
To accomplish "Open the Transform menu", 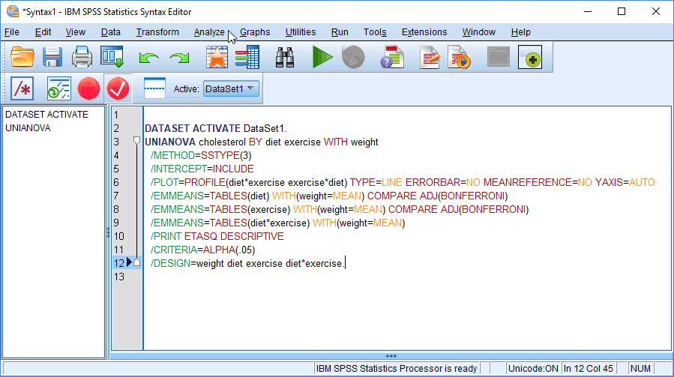I will pyautogui.click(x=157, y=32).
